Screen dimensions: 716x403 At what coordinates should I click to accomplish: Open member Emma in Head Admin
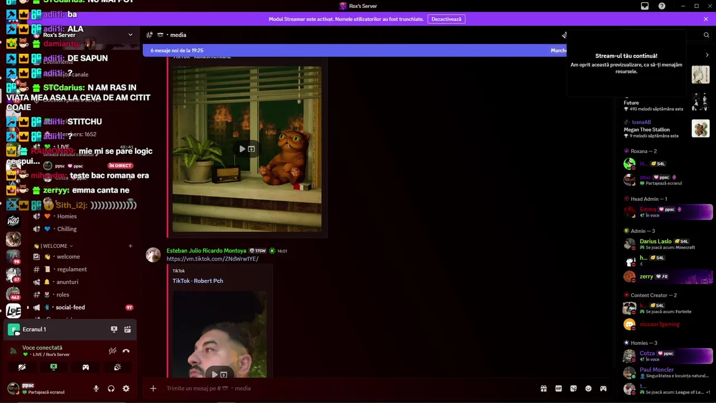(668, 212)
